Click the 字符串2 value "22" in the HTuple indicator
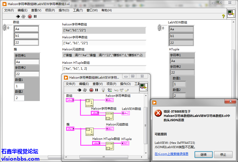 182,72
